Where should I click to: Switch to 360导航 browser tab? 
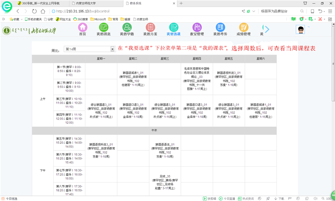point(40,3)
